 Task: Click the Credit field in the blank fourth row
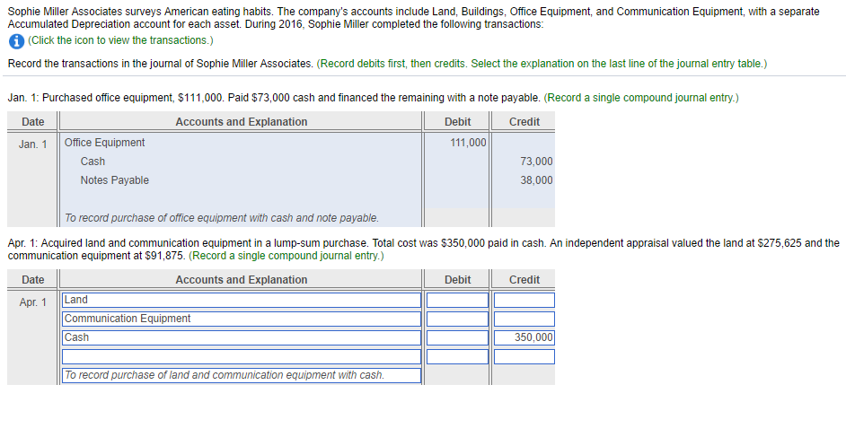point(524,356)
